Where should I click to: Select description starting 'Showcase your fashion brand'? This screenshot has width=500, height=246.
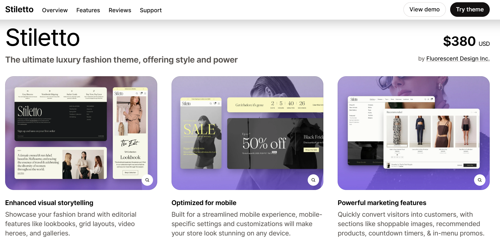(71, 224)
